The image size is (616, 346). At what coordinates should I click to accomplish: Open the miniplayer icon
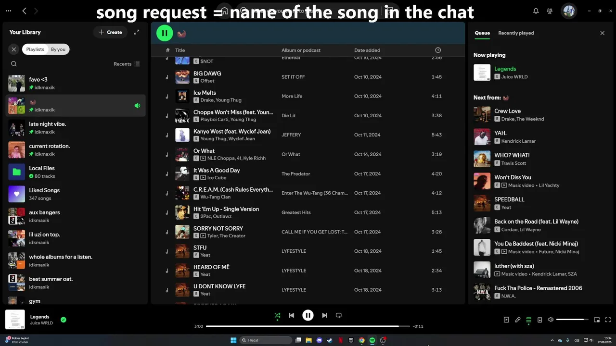[x=597, y=320]
